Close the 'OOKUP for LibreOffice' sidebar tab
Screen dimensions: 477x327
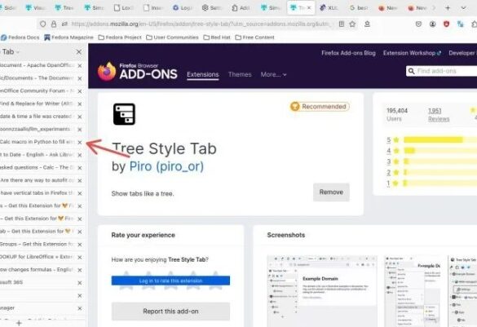coord(80,258)
